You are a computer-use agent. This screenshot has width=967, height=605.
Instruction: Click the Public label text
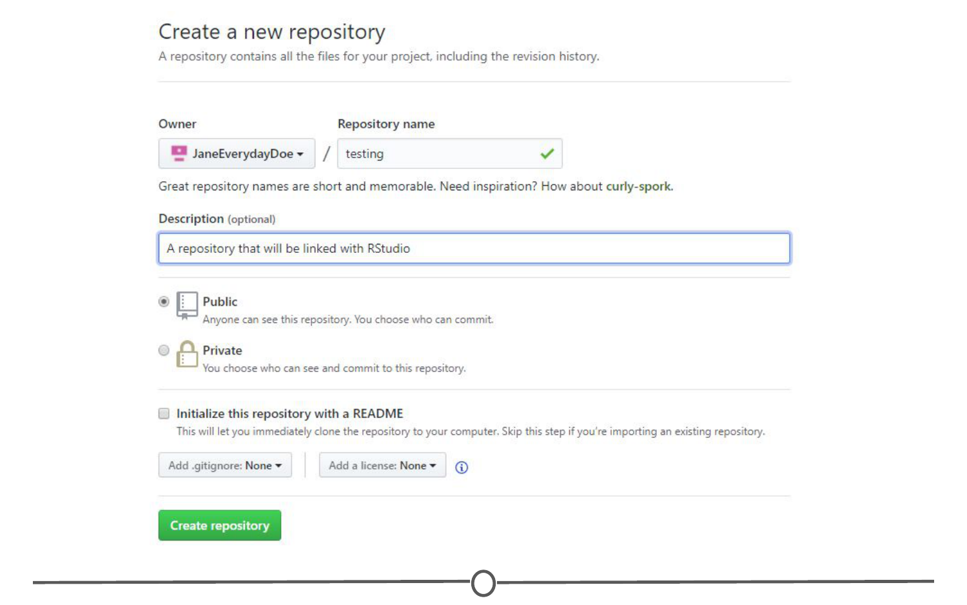[x=220, y=301]
